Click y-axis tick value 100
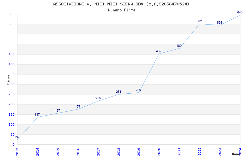The width and height of the screenshot is (243, 157). pyautogui.click(x=12, y=124)
